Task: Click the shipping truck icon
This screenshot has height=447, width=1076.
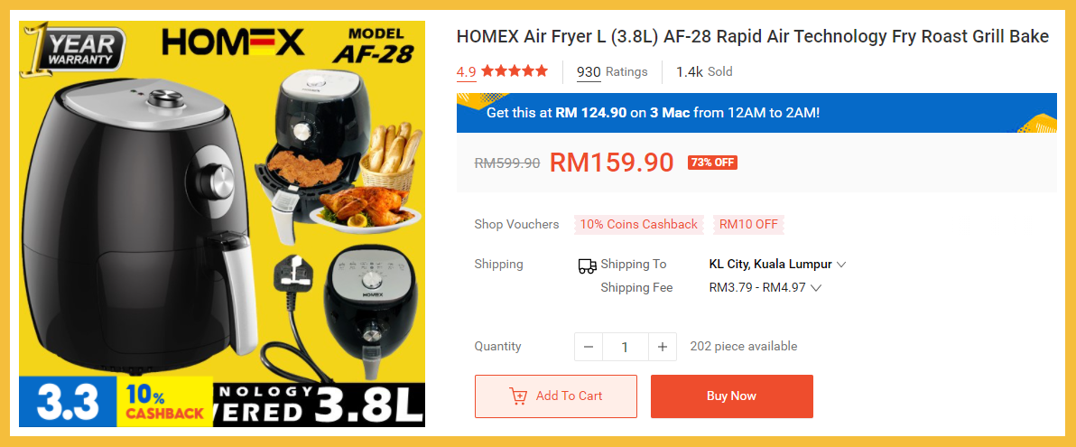Action: click(588, 266)
